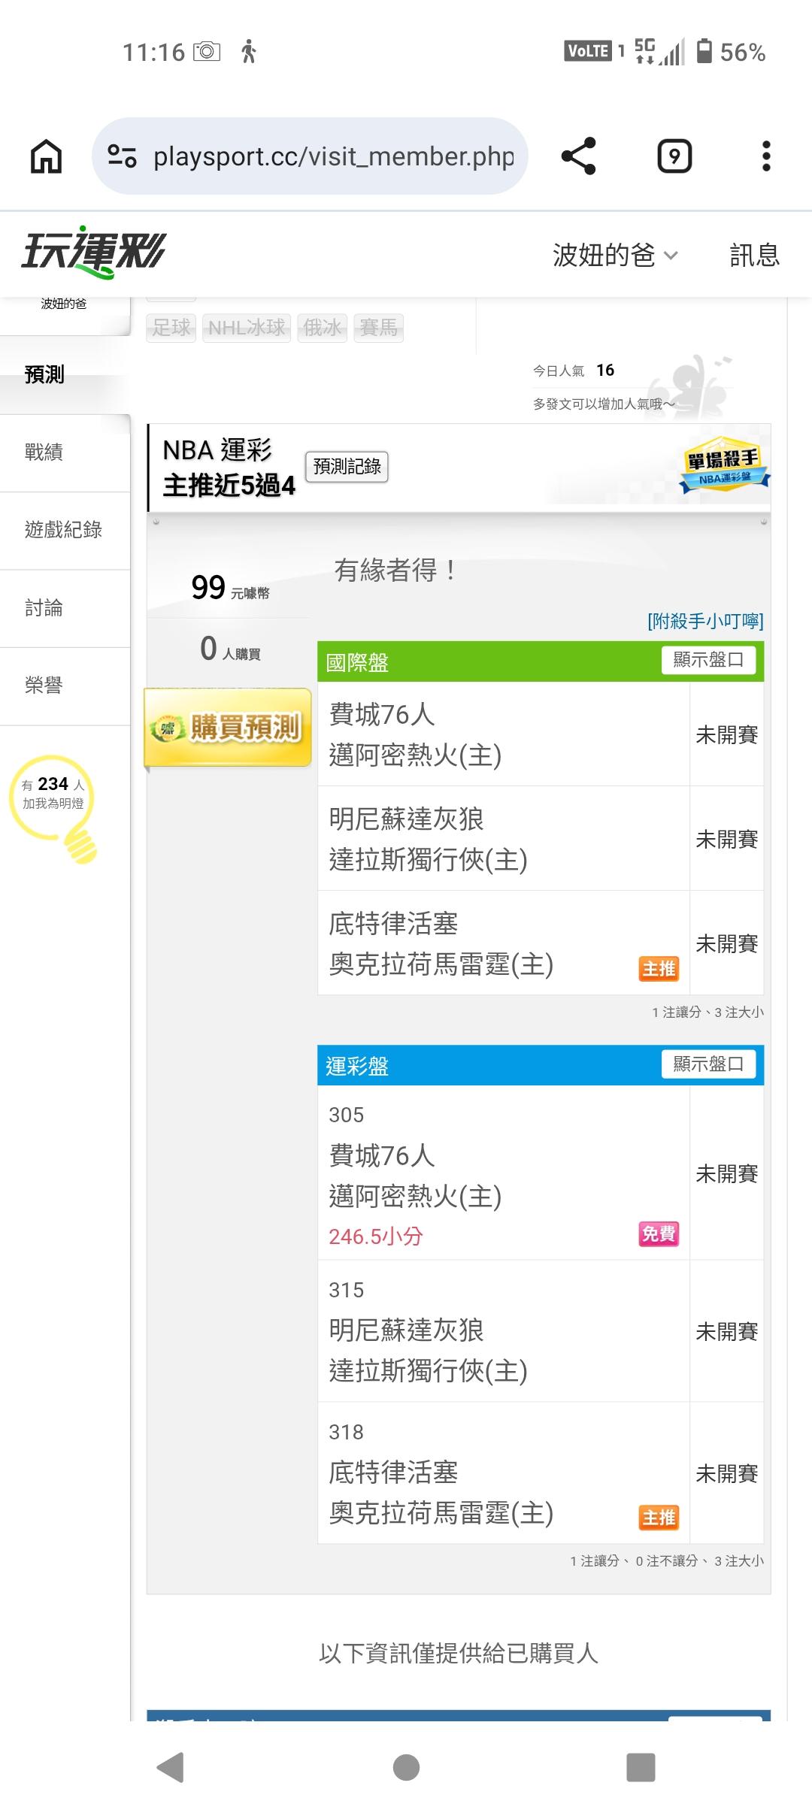
Task: Open the 討論 sidebar tab
Action: pyautogui.click(x=44, y=608)
